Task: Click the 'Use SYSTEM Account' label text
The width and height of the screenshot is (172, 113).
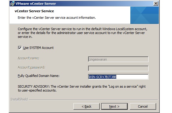Action: (38, 48)
